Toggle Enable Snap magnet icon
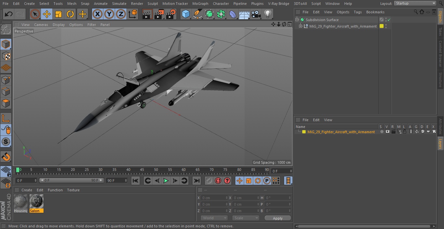444x229 pixels. click(x=6, y=157)
